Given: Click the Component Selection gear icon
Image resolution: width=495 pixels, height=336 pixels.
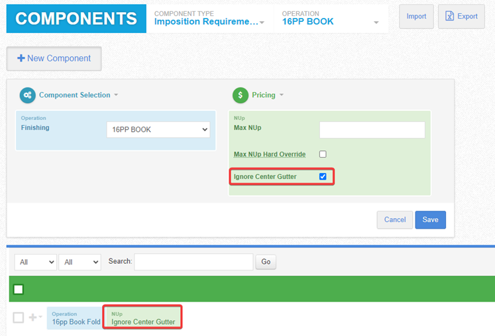Looking at the screenshot, I should (27, 95).
